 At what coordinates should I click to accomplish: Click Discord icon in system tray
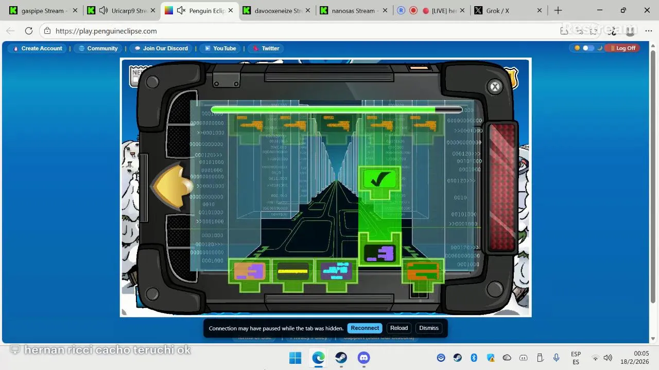pos(524,358)
